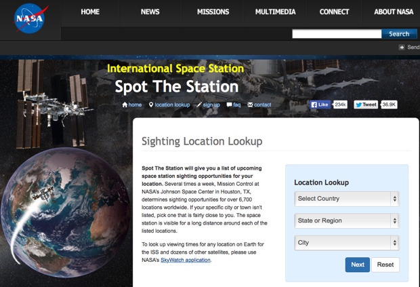
Task: Click the home link text
Action: 135,104
